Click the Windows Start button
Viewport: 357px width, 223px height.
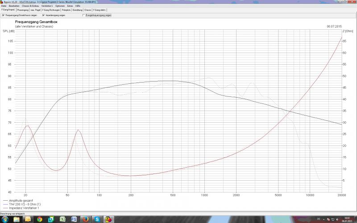(x=4, y=219)
